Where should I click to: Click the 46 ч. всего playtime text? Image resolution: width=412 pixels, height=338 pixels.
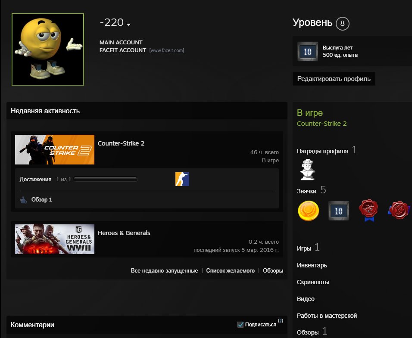click(264, 152)
